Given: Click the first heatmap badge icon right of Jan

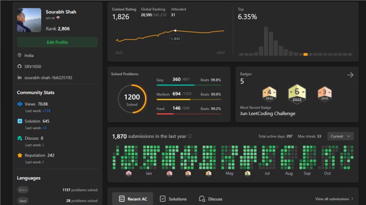Looking at the screenshot, I should point(169,173).
